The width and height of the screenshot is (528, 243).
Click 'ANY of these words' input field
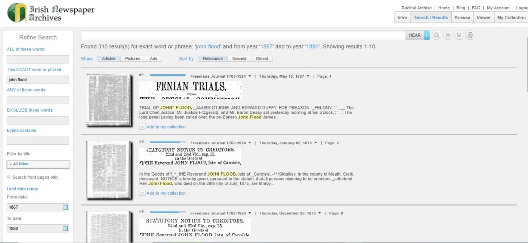[38, 100]
